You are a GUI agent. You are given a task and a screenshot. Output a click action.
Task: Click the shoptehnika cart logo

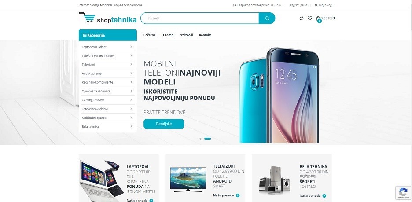[x=108, y=18]
